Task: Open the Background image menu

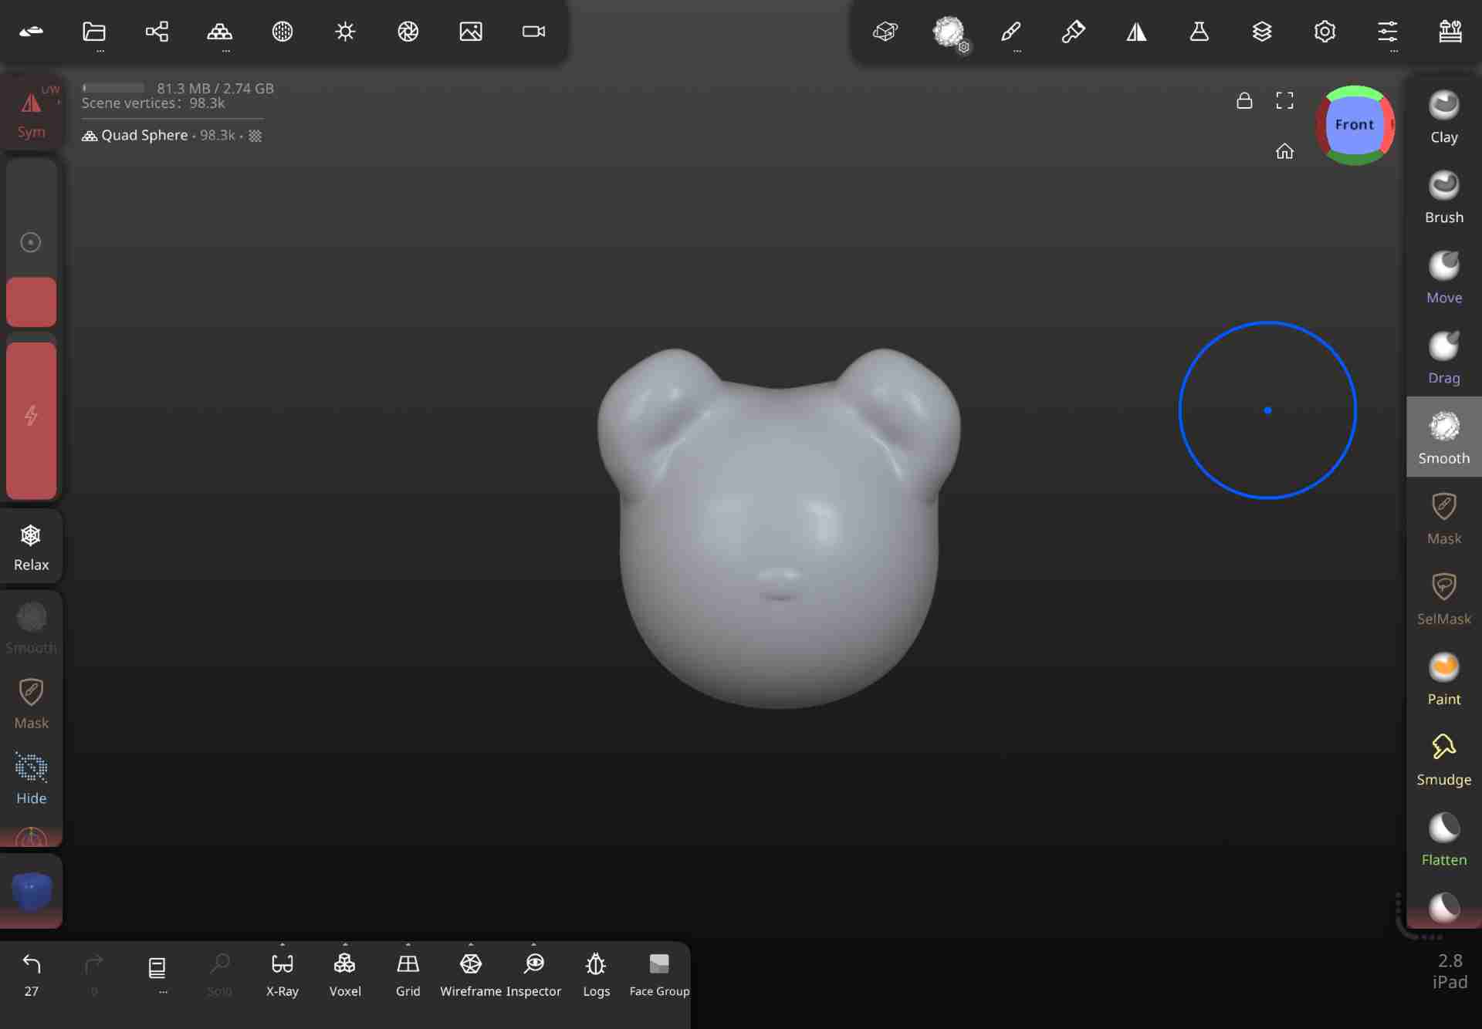Action: (x=471, y=32)
